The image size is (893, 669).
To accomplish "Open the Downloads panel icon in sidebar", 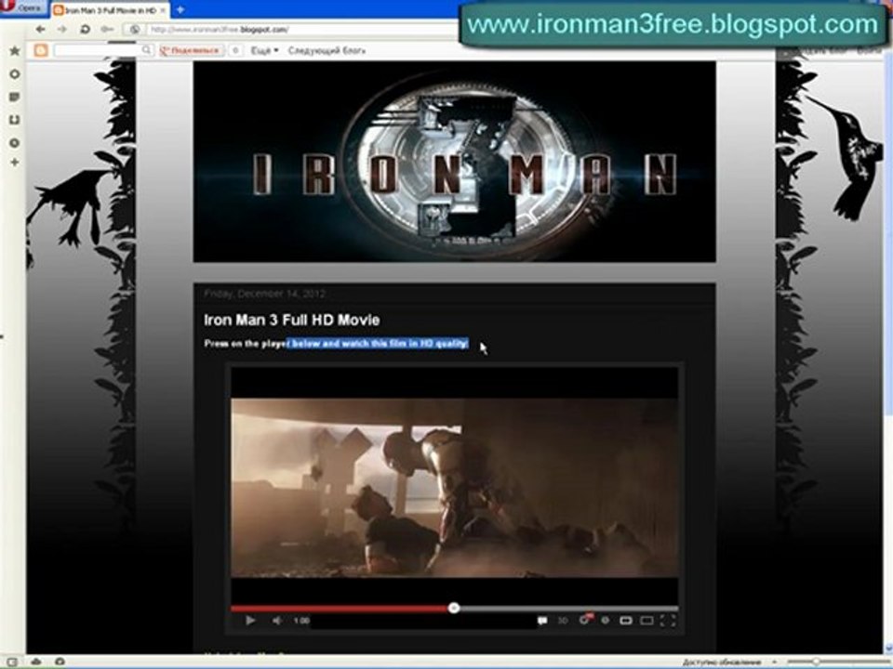I will 15,120.
